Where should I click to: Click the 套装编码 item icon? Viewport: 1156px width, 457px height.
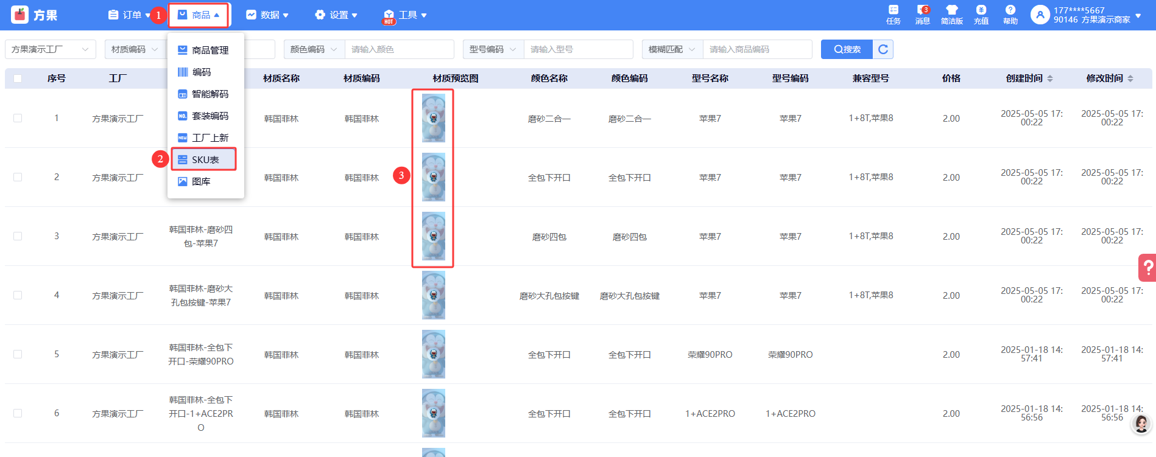183,116
